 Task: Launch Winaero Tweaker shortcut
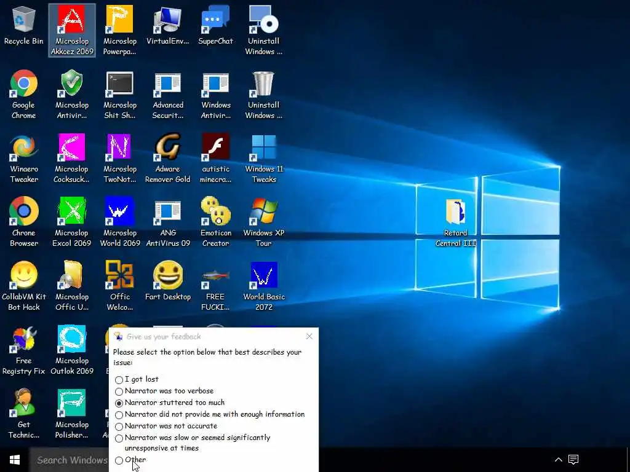[x=24, y=159]
